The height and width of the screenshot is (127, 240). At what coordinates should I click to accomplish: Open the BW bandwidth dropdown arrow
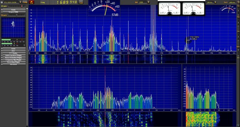(148, 2)
